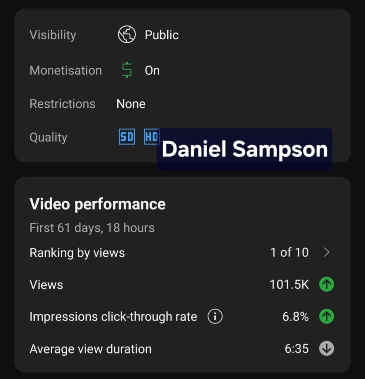Screen dimensions: 365x379
Task: Click the info icon beside click-through rate
Action: [x=215, y=317]
